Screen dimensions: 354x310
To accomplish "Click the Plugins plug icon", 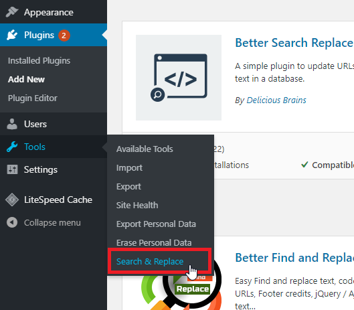I will [12, 35].
